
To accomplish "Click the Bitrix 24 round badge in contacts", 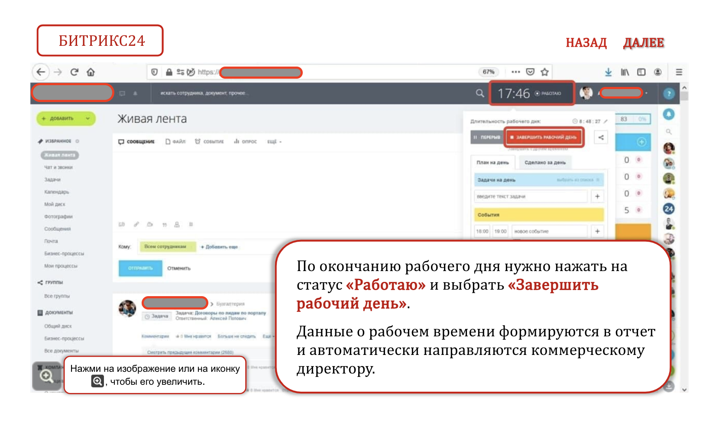I will (x=669, y=209).
